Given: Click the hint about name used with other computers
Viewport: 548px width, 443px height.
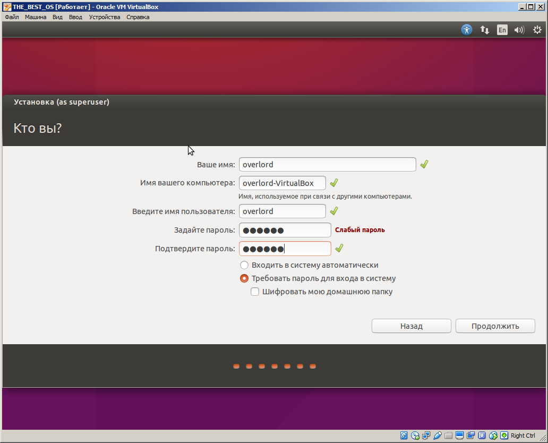Looking at the screenshot, I should click(x=325, y=197).
